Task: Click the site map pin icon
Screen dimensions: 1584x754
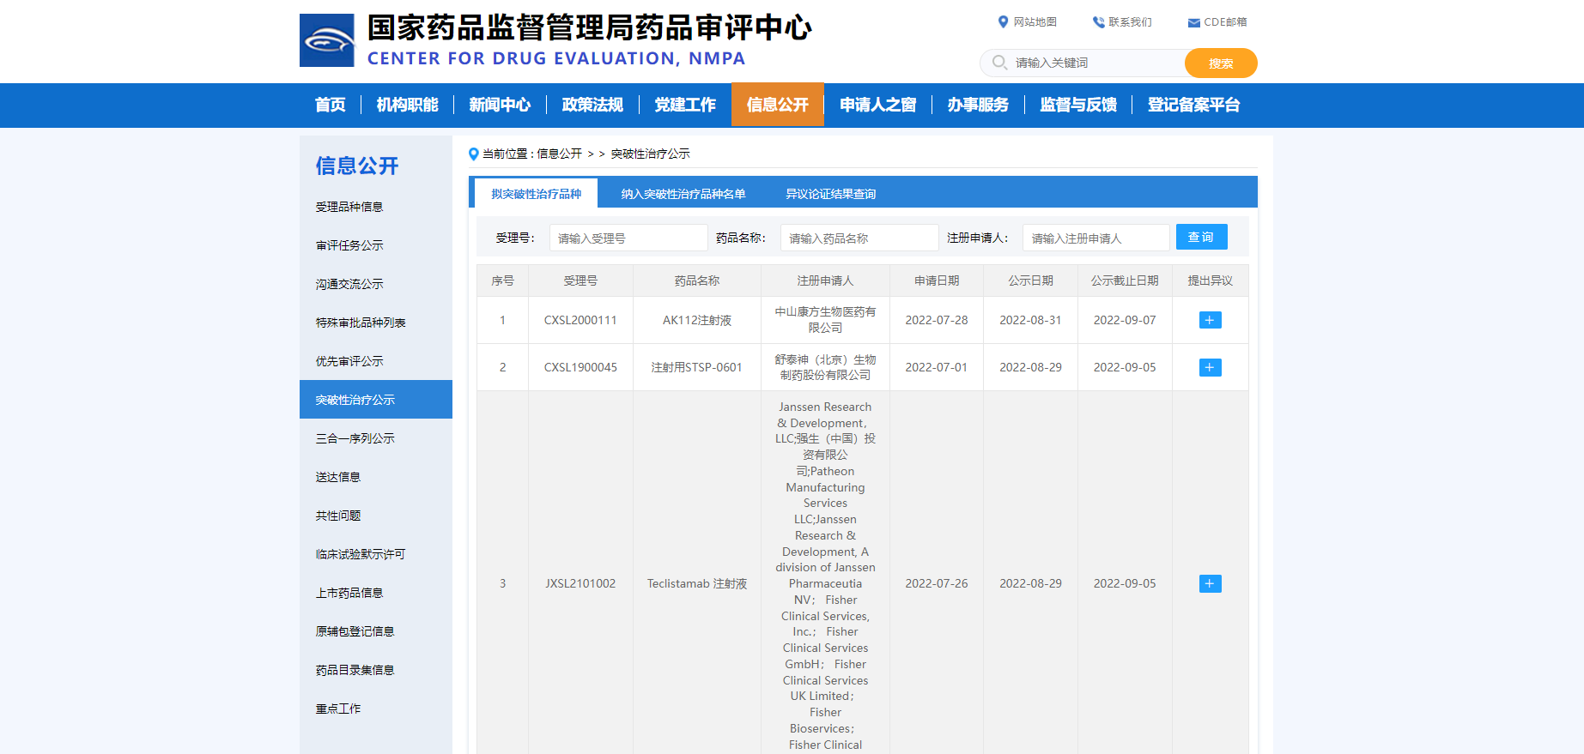Action: click(x=1003, y=22)
